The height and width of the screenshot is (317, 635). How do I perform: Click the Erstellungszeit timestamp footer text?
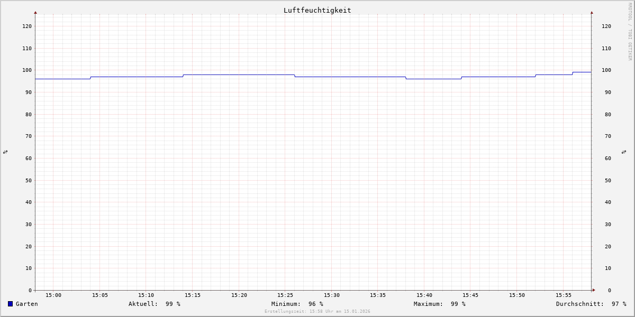tap(317, 311)
